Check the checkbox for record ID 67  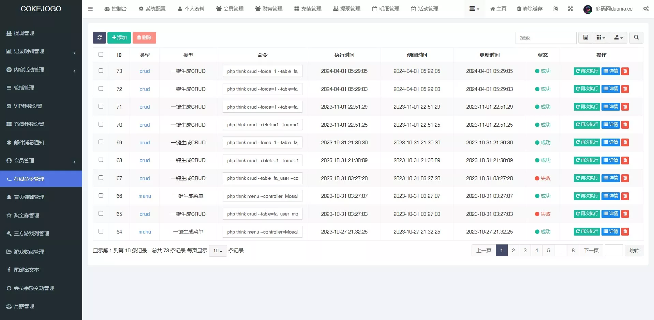click(101, 178)
